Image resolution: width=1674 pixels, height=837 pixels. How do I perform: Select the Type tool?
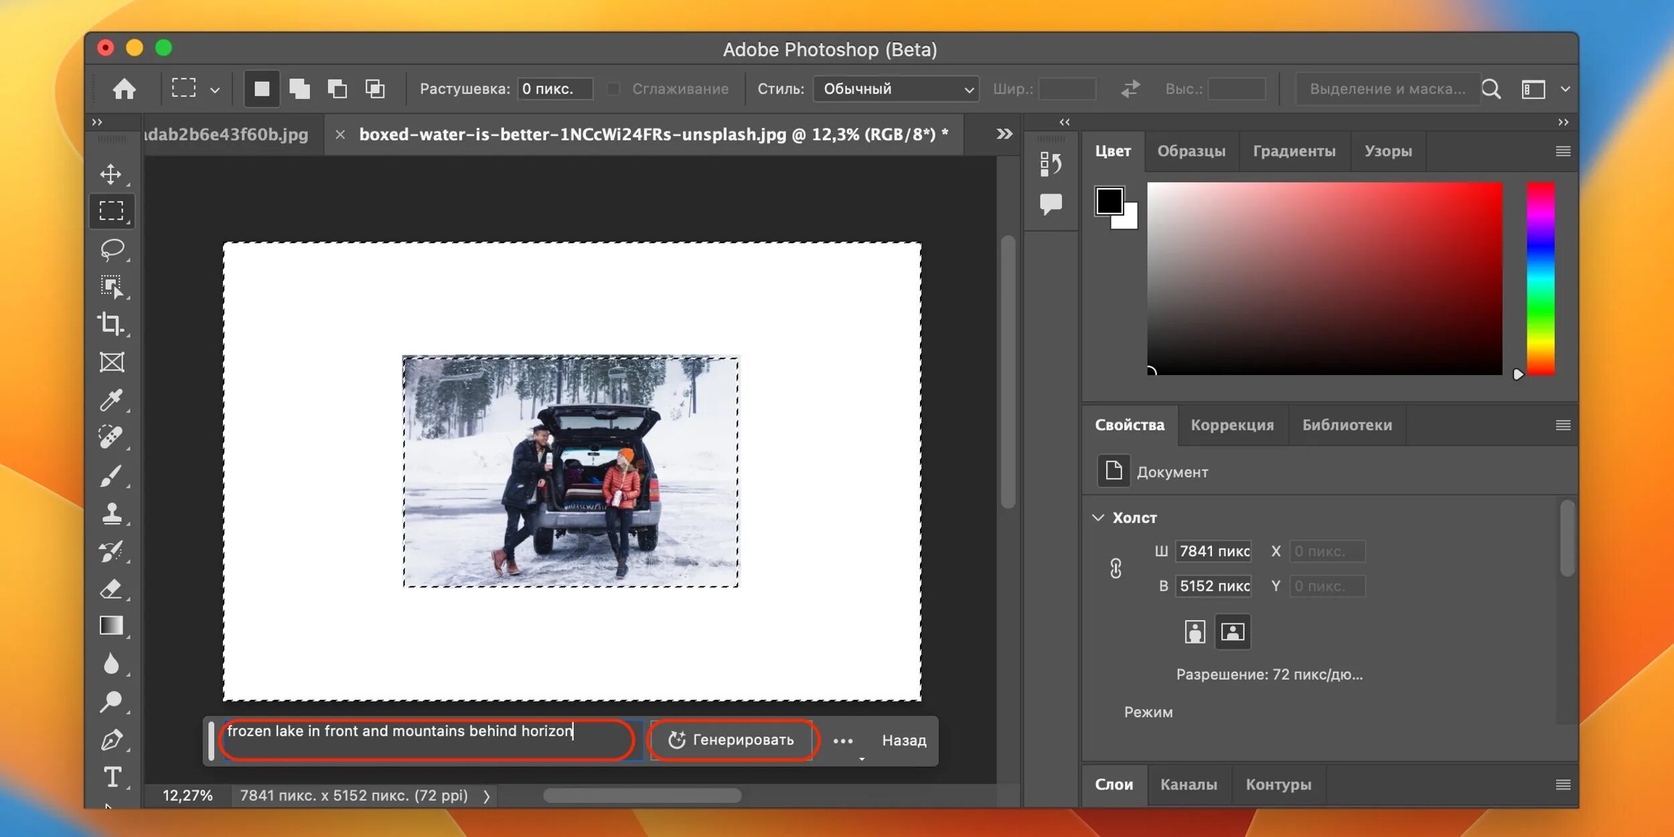112,777
